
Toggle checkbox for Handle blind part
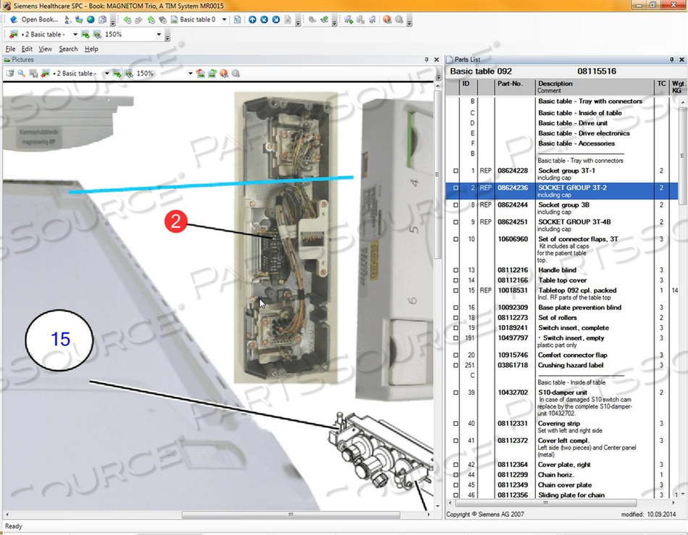456,270
